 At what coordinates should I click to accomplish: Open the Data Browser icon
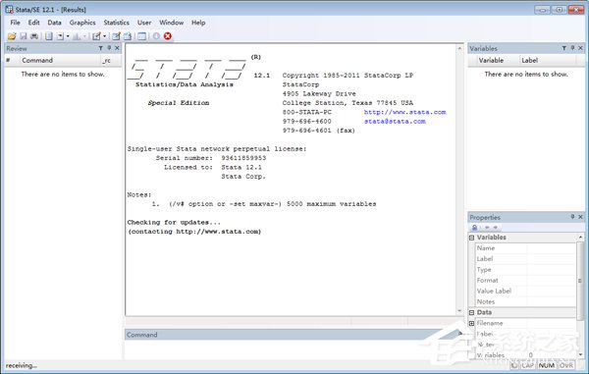point(128,36)
